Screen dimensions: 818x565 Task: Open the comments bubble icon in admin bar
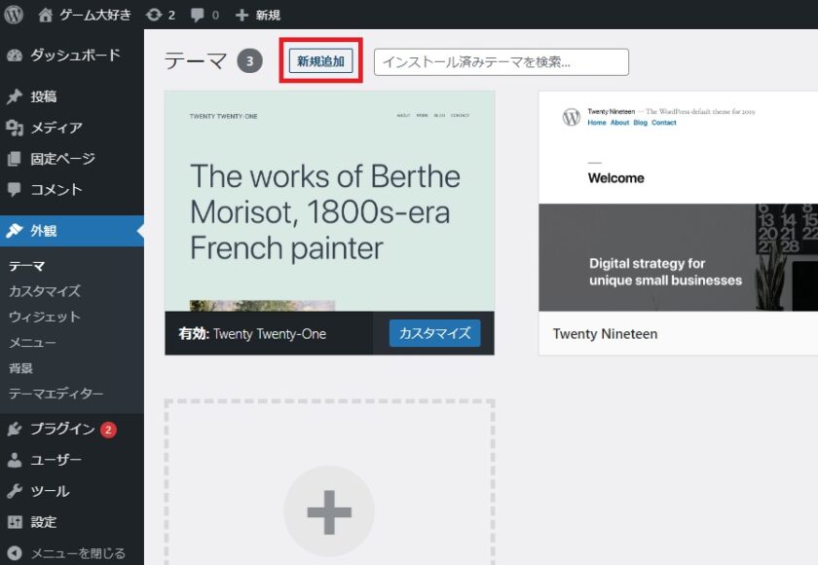[x=197, y=16]
